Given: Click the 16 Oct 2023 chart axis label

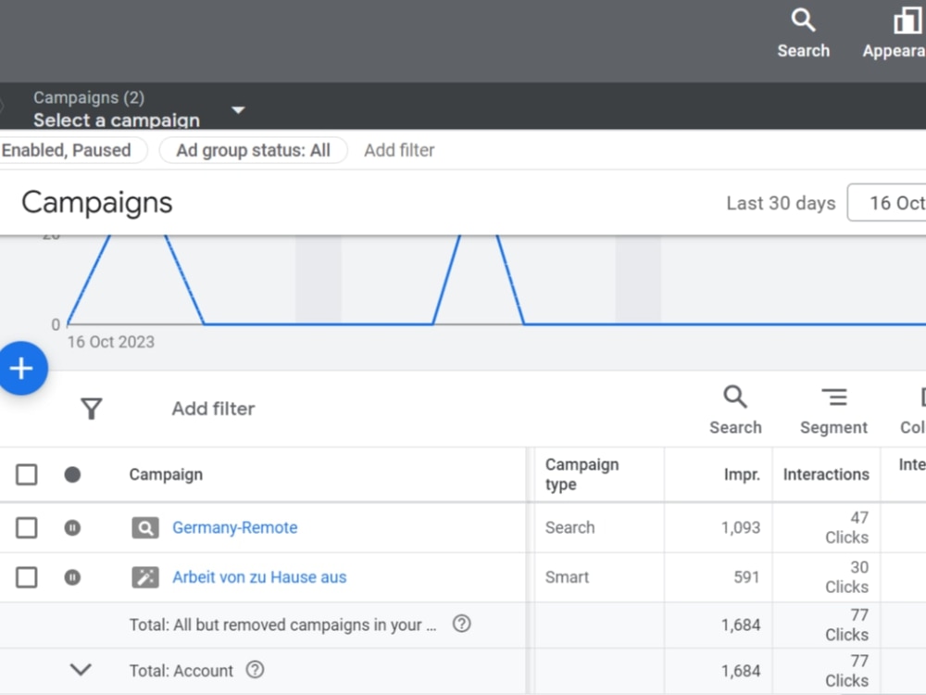Looking at the screenshot, I should [111, 342].
